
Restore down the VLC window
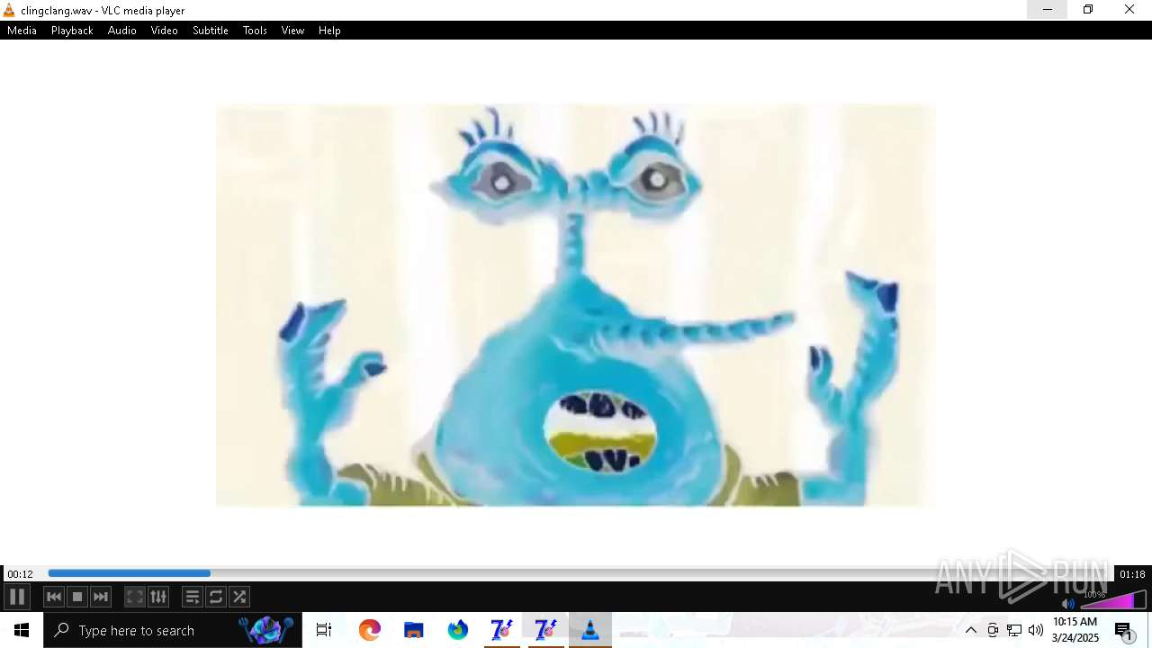tap(1088, 10)
